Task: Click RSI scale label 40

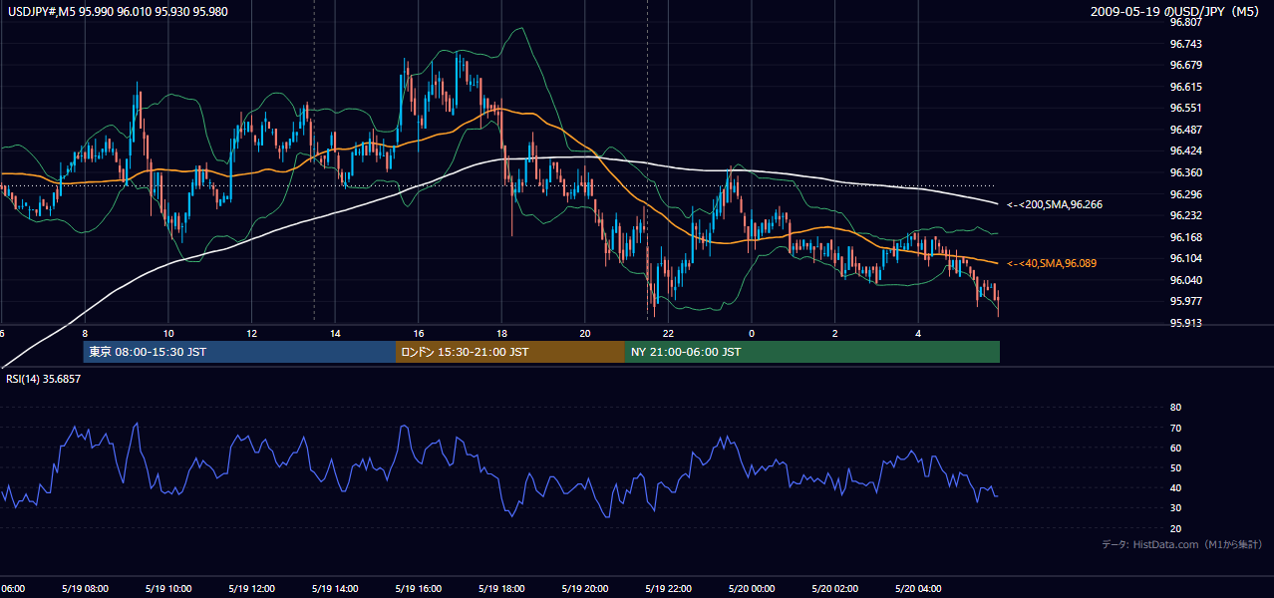Action: click(1175, 487)
